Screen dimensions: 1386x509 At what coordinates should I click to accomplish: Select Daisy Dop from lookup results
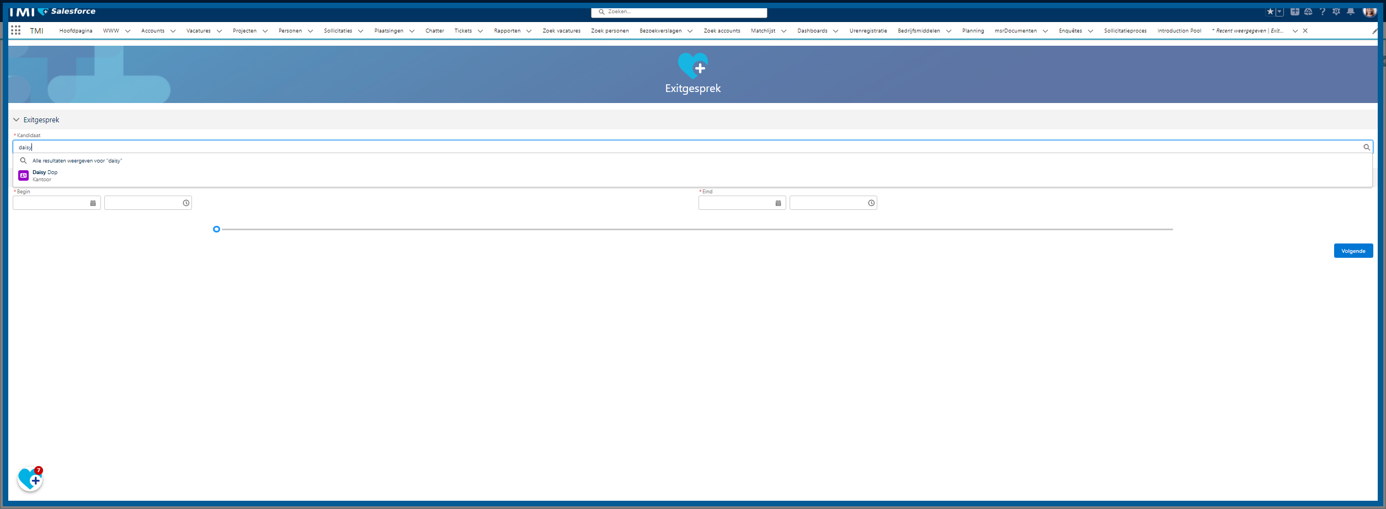692,176
